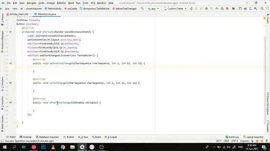Click the beforeTextChanged breadcrumb
The image size is (270, 151).
pos(124,8)
